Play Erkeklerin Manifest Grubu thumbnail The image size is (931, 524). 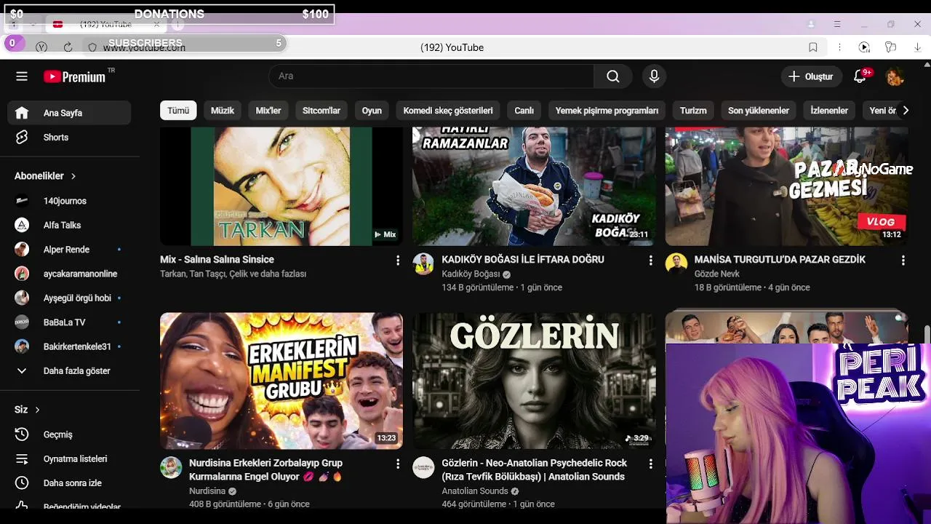(281, 381)
